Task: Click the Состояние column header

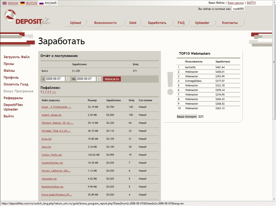Action: (145, 100)
